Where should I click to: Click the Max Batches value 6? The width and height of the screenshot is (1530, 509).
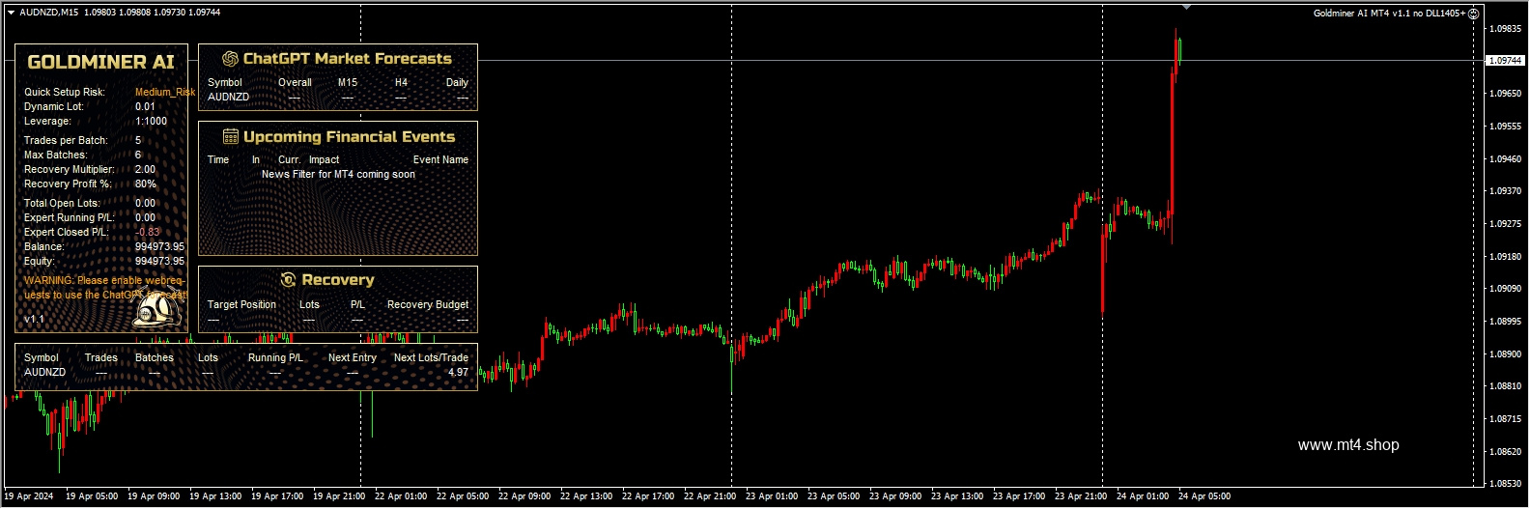tap(138, 156)
